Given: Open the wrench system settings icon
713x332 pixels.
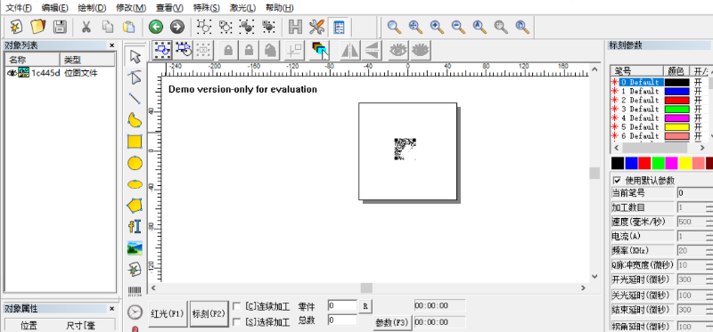Looking at the screenshot, I should click(316, 28).
